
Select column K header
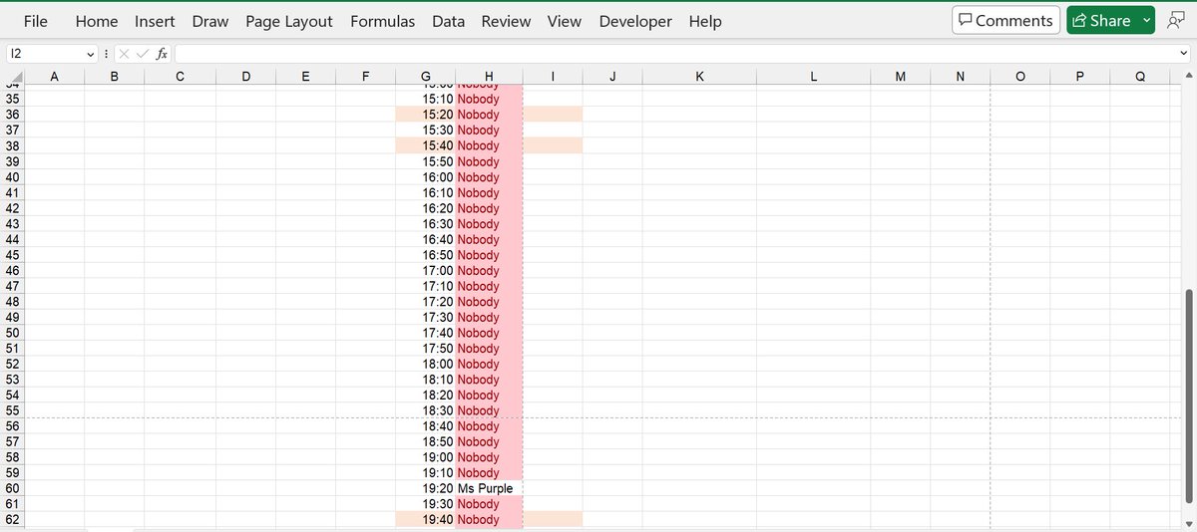coord(699,77)
